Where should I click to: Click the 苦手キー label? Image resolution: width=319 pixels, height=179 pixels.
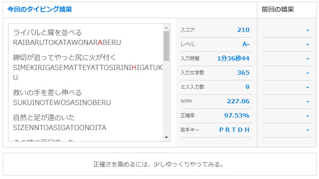pos(190,130)
